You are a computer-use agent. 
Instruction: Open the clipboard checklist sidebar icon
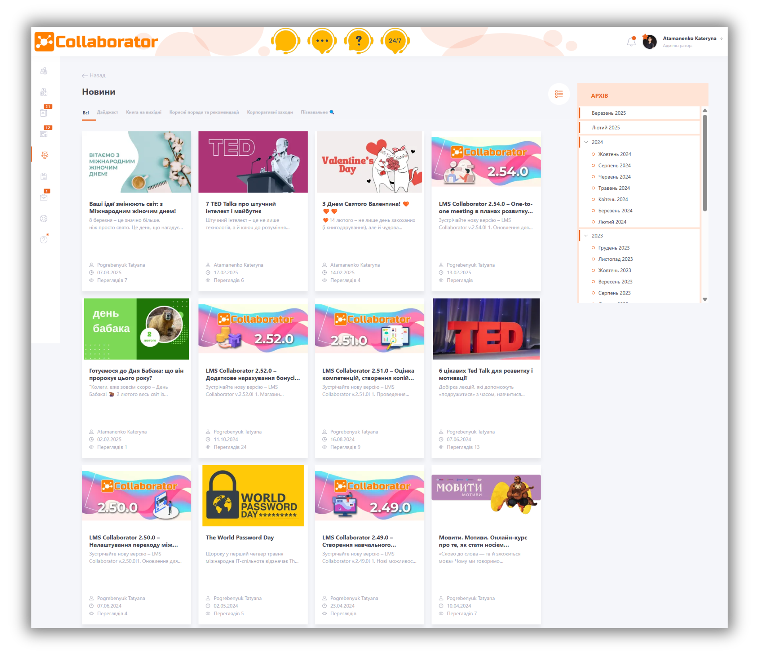[44, 176]
